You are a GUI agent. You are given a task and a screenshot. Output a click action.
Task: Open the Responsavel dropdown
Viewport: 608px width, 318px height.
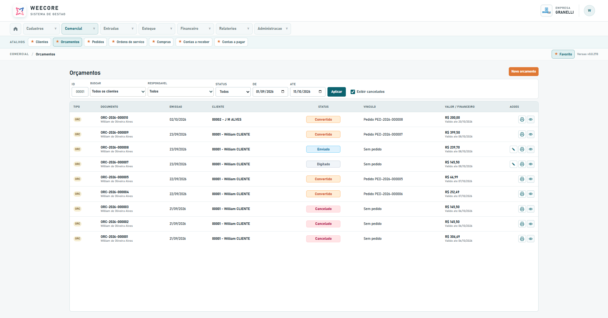click(x=180, y=92)
